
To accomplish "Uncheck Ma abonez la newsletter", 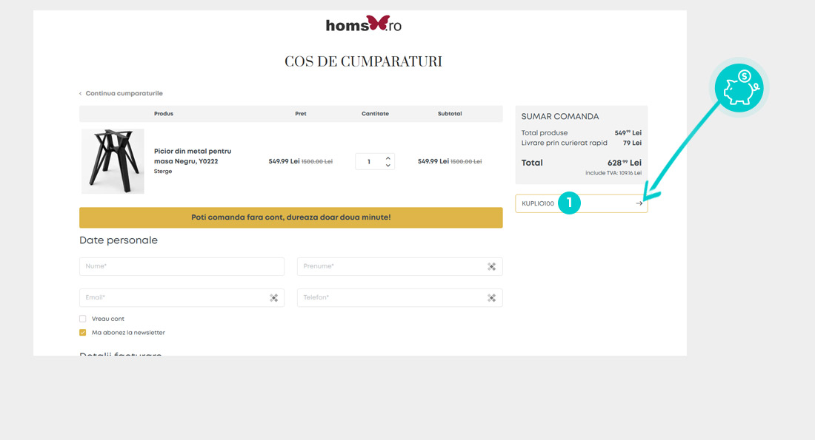I will coord(83,333).
